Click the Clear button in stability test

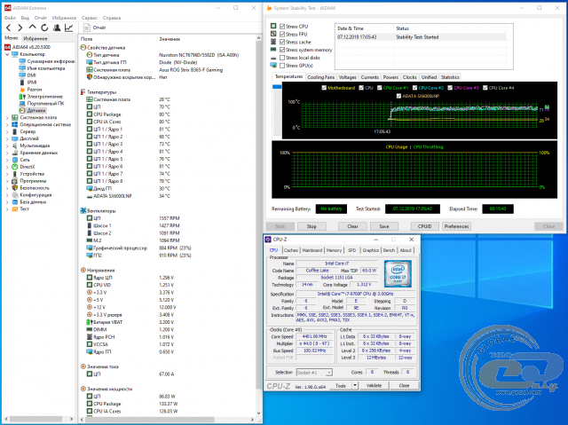pyautogui.click(x=352, y=226)
